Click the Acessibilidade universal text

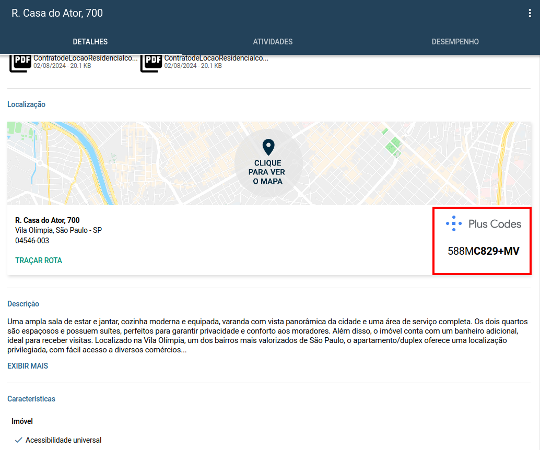click(x=63, y=440)
